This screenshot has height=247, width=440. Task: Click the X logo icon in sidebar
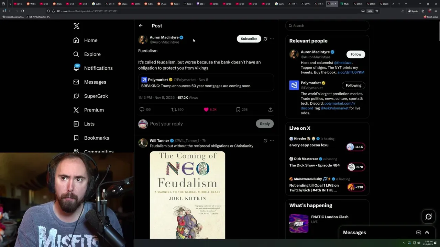point(76,26)
